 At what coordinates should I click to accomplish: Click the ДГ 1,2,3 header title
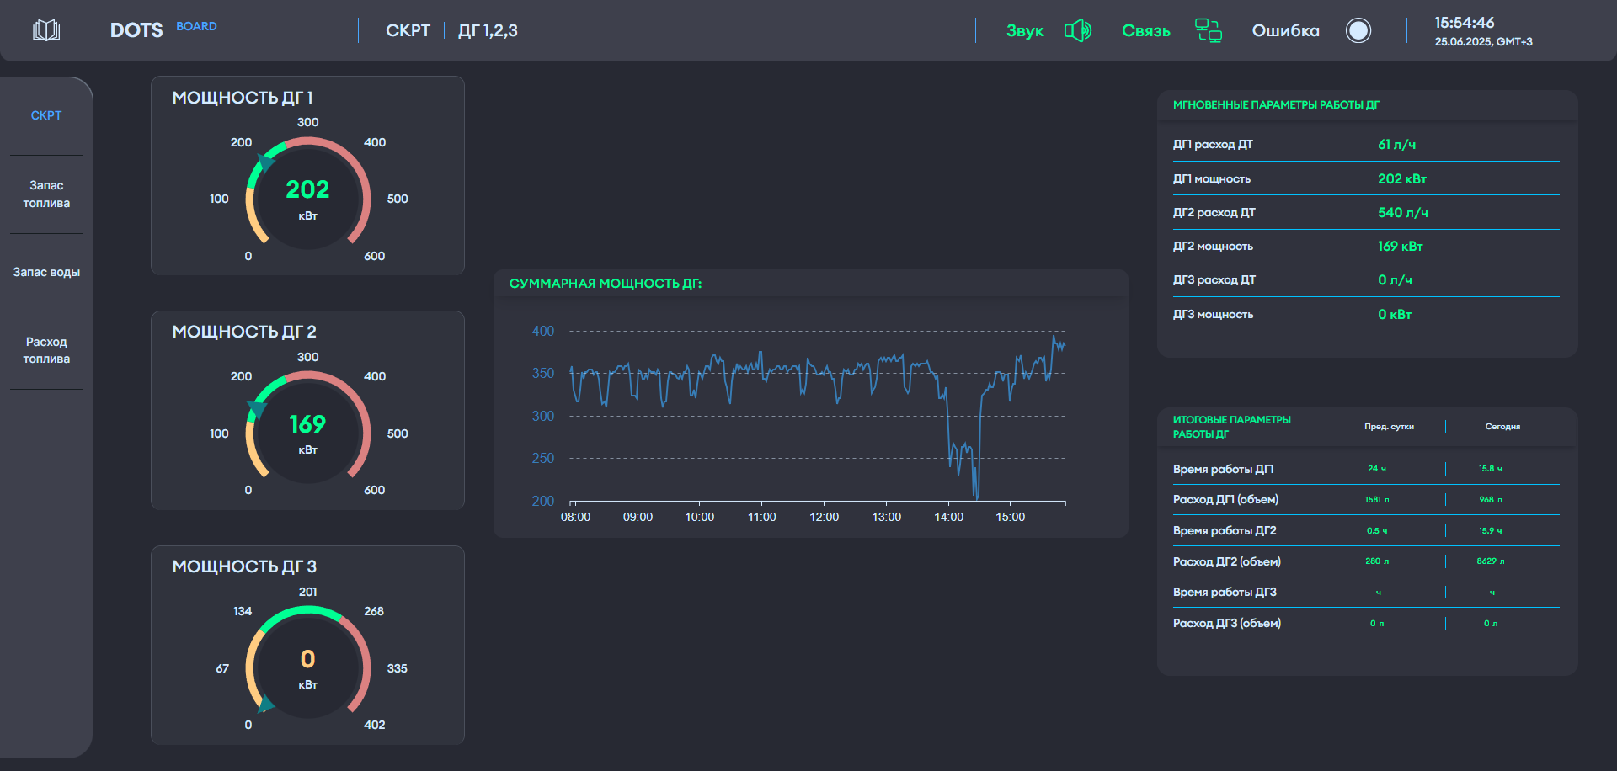tap(488, 31)
